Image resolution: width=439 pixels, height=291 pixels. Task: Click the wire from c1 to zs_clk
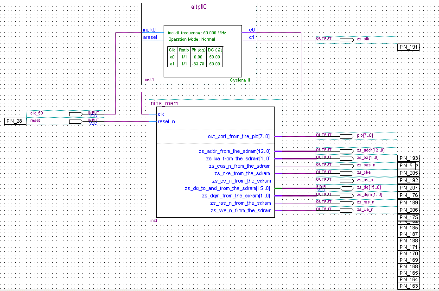(287, 39)
